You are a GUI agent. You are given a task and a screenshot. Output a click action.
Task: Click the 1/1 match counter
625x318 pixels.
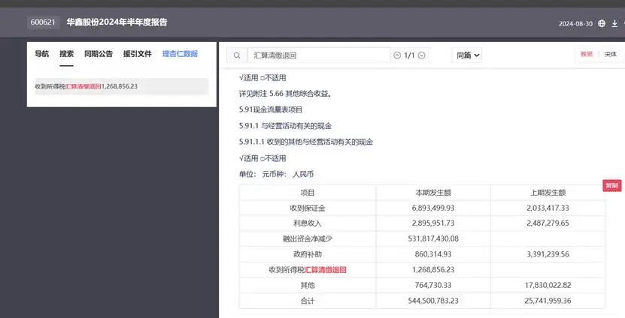(409, 55)
